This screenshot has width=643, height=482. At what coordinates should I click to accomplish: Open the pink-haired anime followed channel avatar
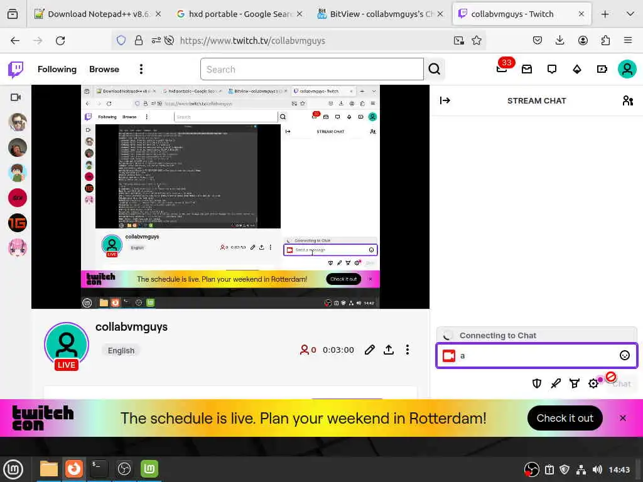(17, 248)
